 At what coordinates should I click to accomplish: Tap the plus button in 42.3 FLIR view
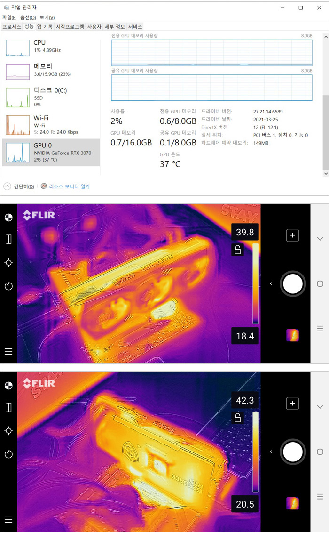tap(292, 403)
